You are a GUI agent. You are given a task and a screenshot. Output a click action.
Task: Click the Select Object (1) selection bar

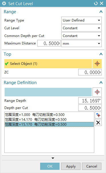coord(48,64)
